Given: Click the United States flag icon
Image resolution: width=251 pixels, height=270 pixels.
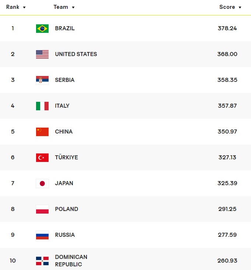Looking at the screenshot, I should pyautogui.click(x=42, y=54).
